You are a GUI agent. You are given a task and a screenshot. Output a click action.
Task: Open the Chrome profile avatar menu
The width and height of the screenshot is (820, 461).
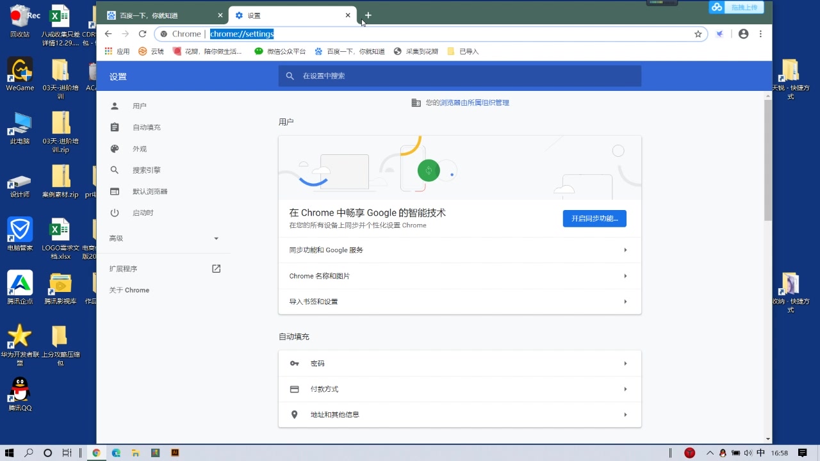point(743,34)
